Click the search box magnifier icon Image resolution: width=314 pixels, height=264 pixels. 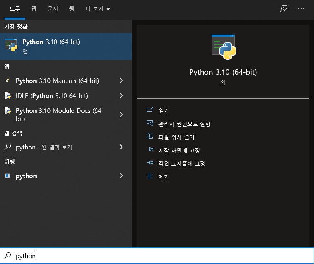click(x=7, y=255)
